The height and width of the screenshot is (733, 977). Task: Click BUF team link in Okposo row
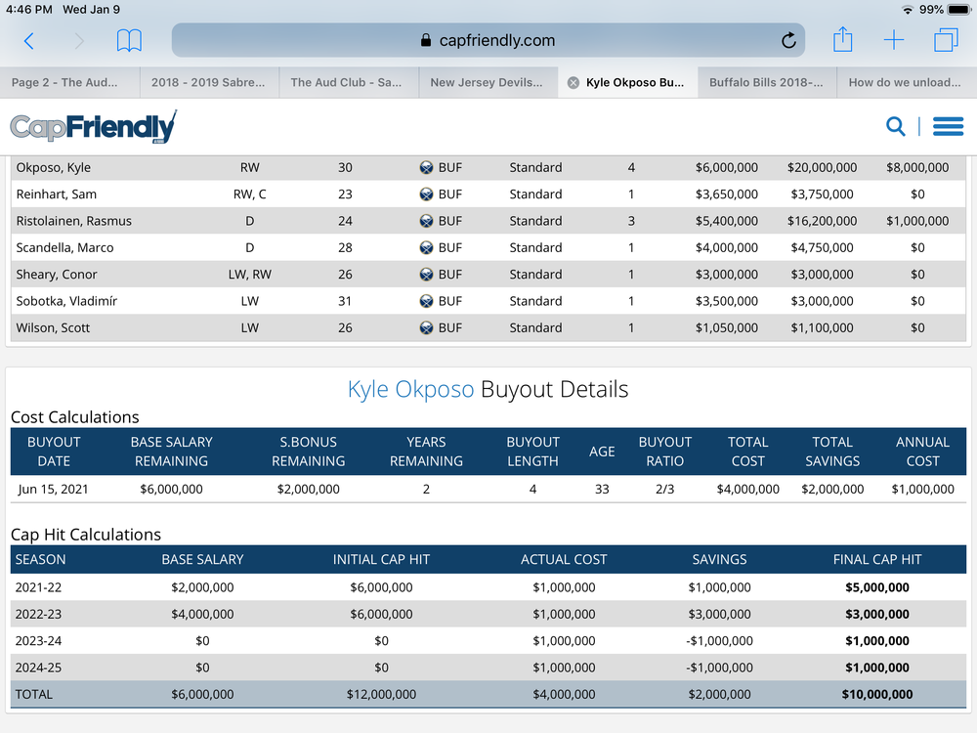pos(449,168)
